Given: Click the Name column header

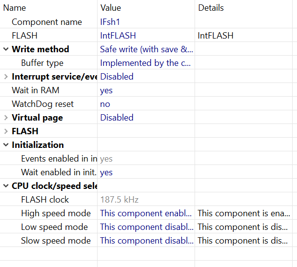Looking at the screenshot, I should [15, 8].
